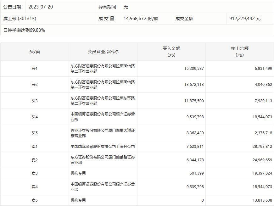The height and width of the screenshot is (206, 274).
Task: Click 东方财富证券拉萨团结路第二证券营业部 name
Action: click(103, 69)
